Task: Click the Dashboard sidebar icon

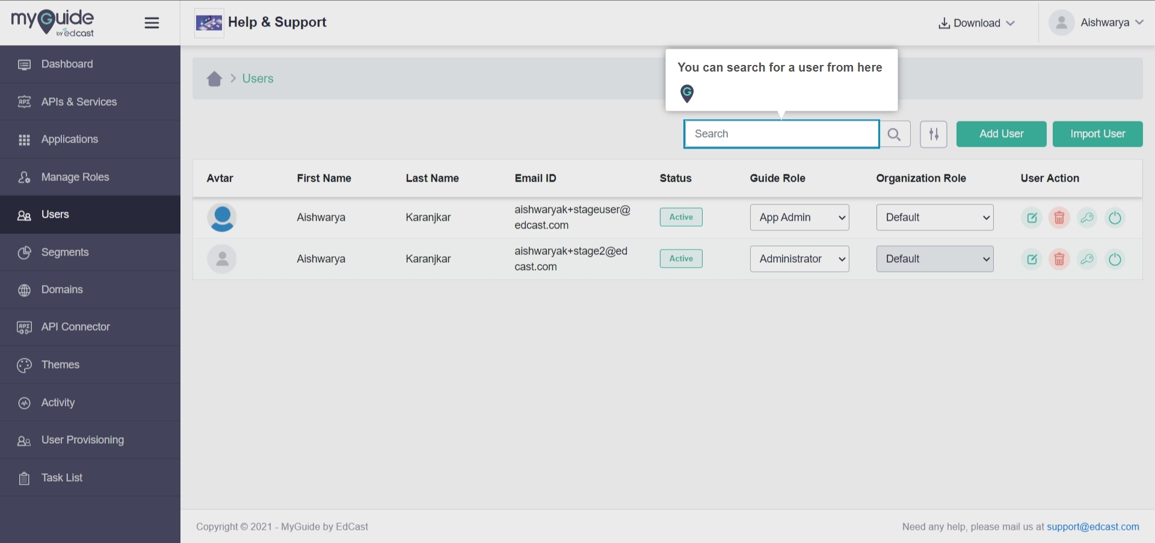Action: [24, 65]
